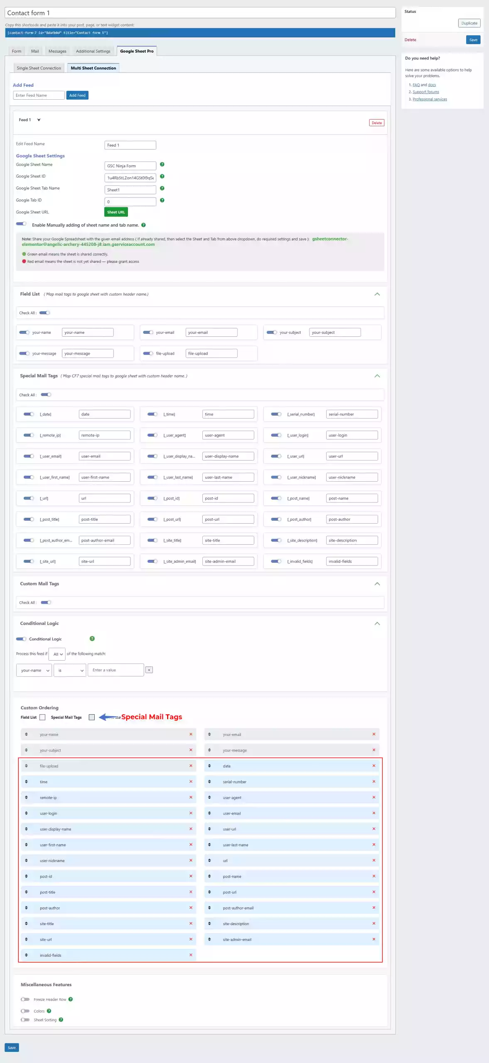Toggle the Colors feature switch

[25, 1011]
